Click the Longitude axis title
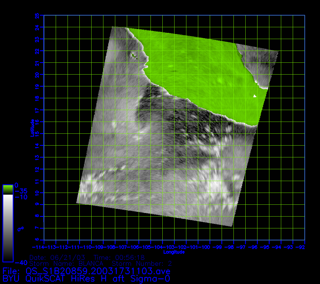 [x=174, y=252]
